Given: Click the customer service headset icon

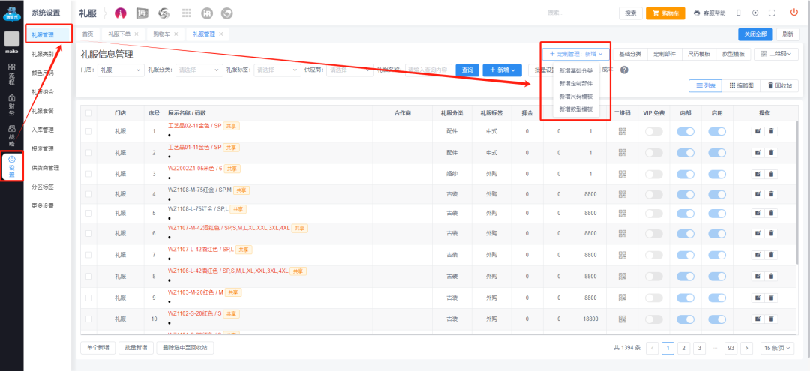Looking at the screenshot, I should 696,13.
